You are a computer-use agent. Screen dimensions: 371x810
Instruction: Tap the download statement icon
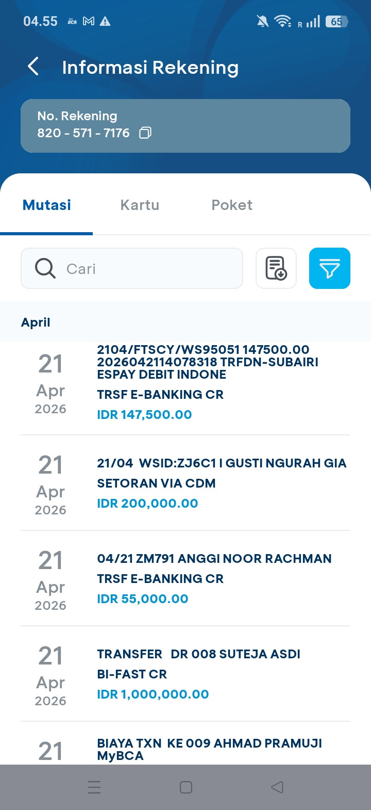click(x=276, y=268)
